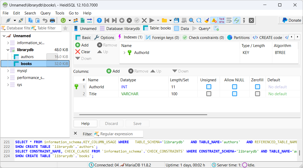303x168 pixels.
Task: Click the horizontal scrollbar under the columns grid
Action: point(143,115)
